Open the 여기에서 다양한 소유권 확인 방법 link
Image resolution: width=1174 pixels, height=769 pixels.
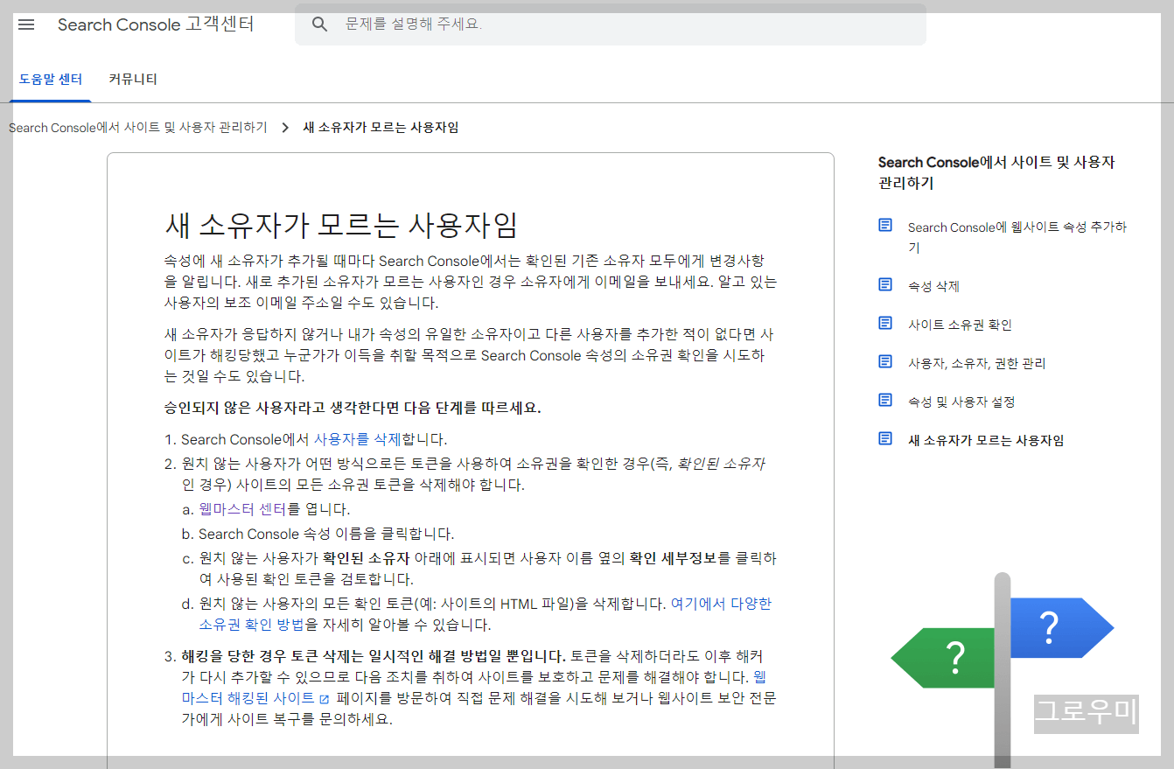[485, 614]
